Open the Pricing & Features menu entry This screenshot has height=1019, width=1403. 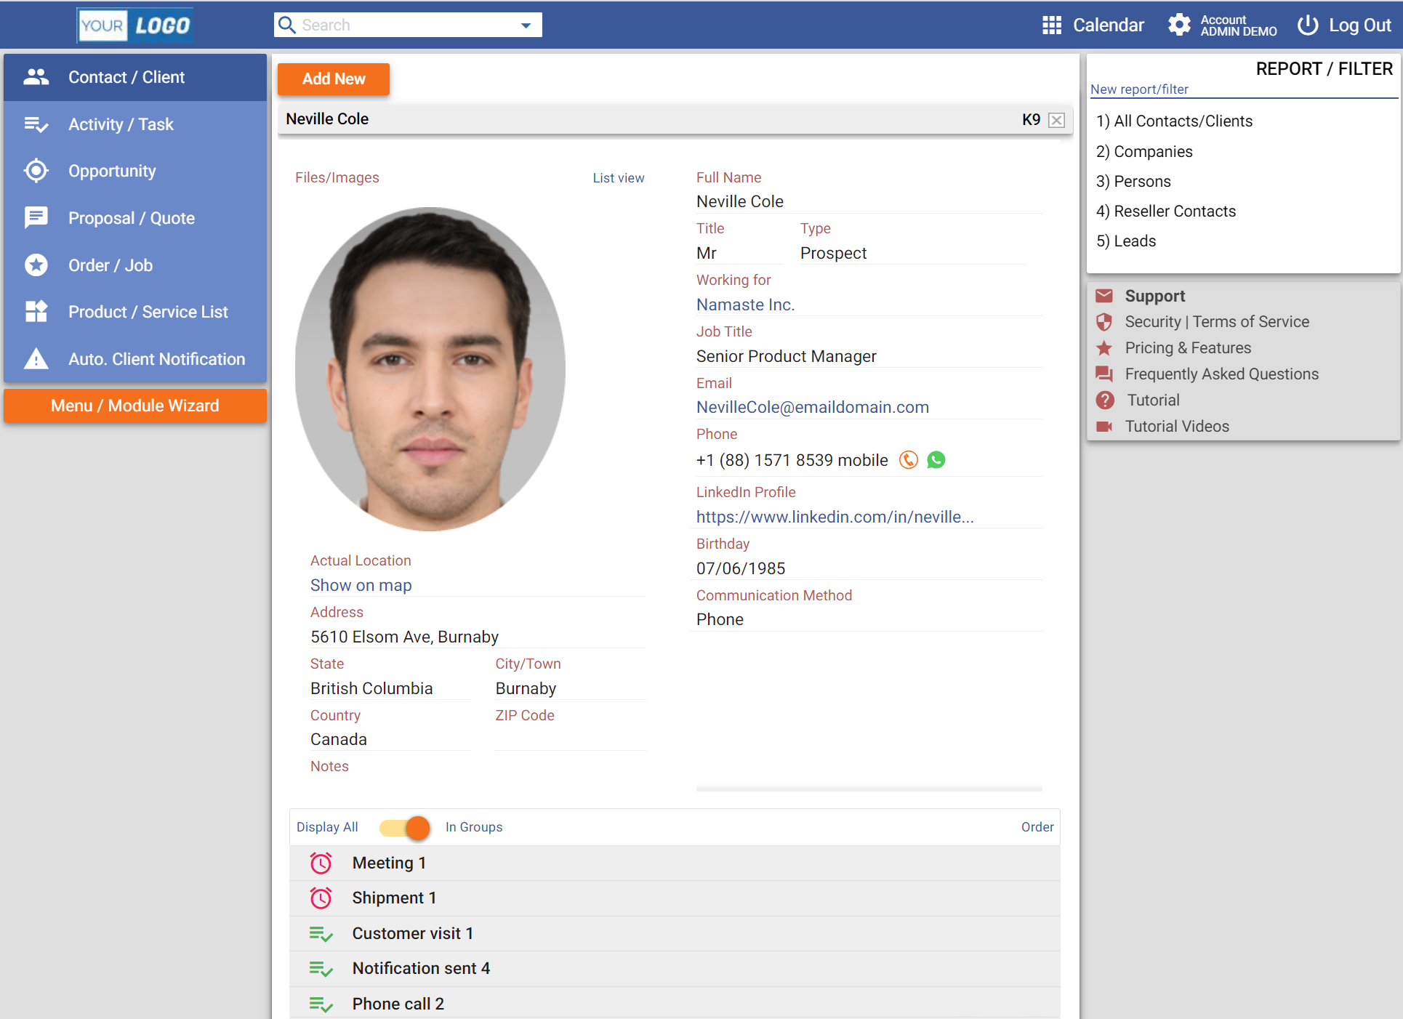tap(1187, 347)
